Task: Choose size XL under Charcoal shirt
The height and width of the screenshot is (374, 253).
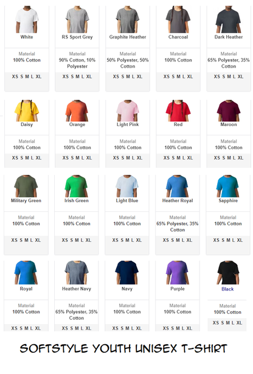Action: tap(190, 77)
